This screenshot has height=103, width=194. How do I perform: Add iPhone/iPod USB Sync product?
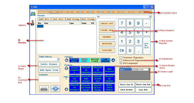(98, 79)
